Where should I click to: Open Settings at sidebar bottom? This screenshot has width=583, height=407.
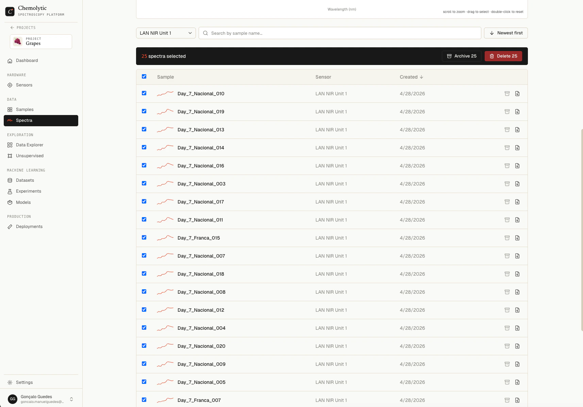point(41,382)
